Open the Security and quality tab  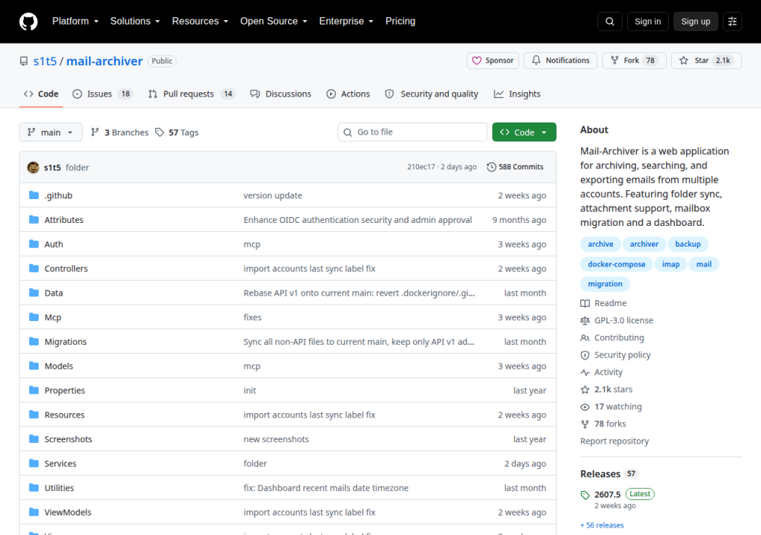pyautogui.click(x=431, y=94)
